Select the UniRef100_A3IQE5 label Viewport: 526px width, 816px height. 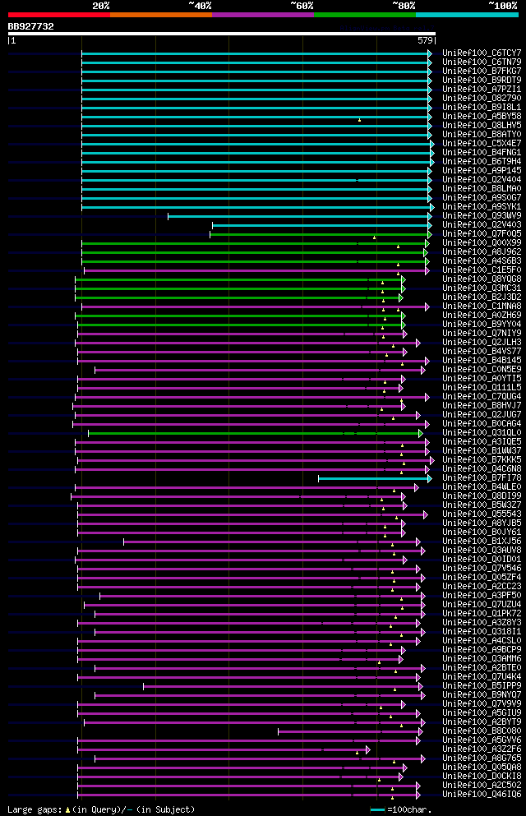click(482, 442)
